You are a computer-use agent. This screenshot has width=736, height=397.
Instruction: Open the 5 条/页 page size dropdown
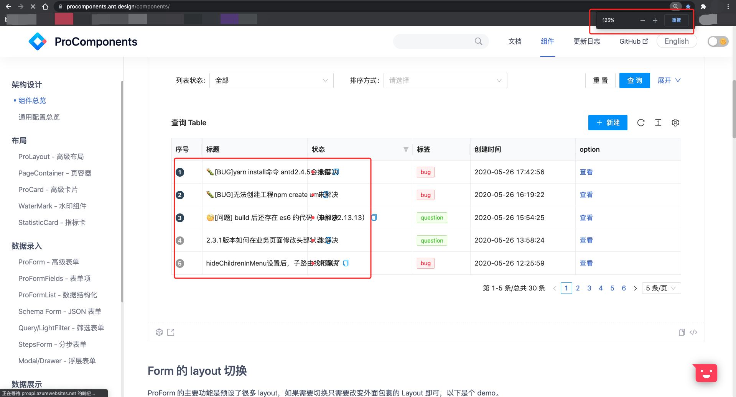click(x=661, y=288)
